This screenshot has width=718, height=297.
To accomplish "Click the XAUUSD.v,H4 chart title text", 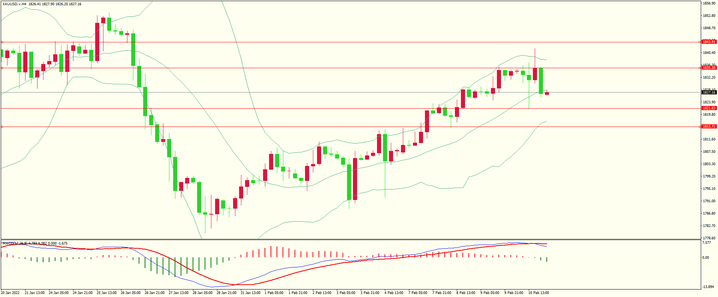I will 14,4.
